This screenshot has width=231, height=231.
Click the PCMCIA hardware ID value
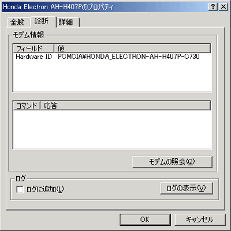tap(129, 57)
